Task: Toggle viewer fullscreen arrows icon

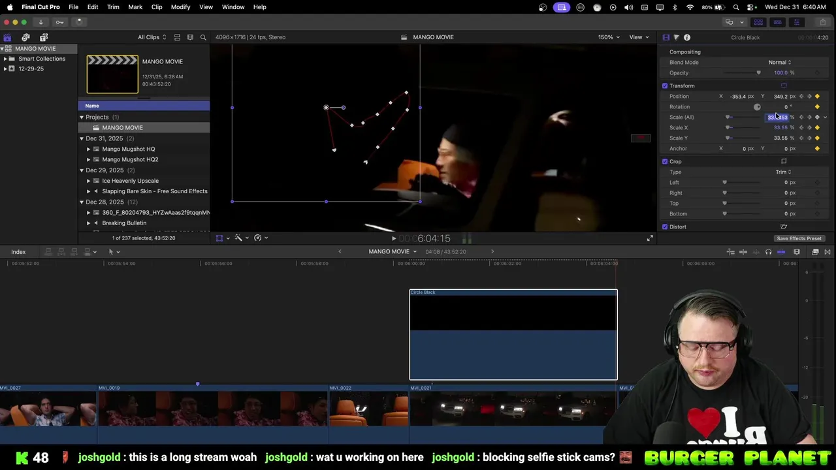Action: tap(649, 238)
